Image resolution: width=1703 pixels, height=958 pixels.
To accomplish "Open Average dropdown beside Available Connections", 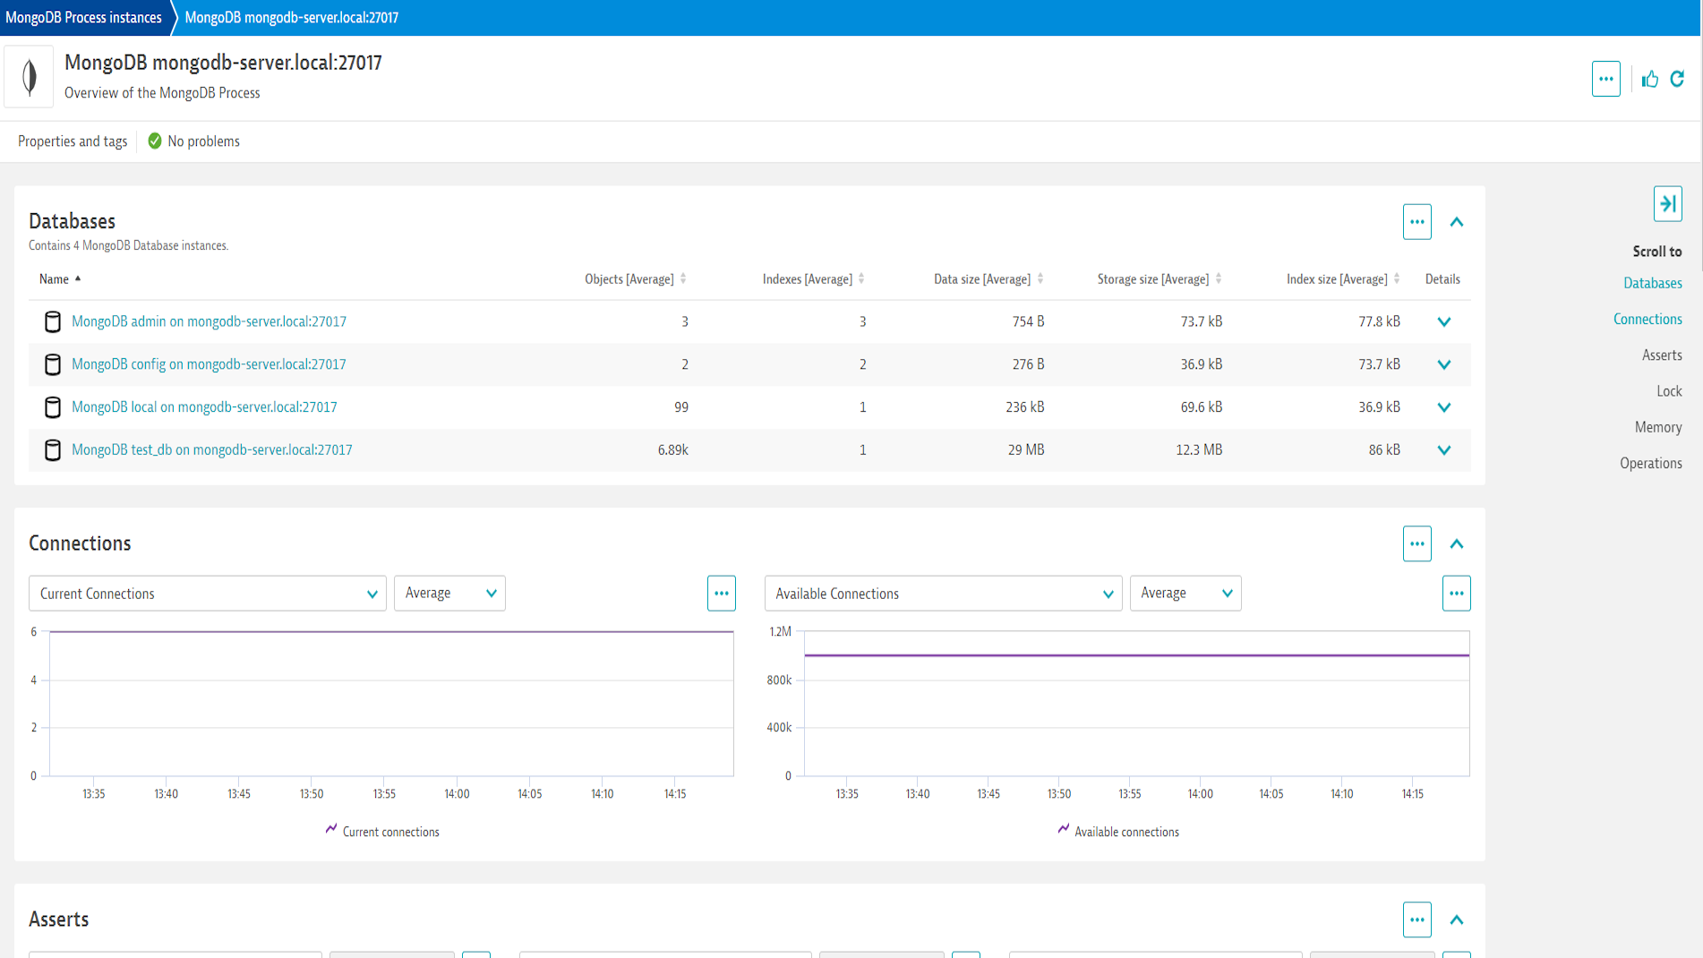I will point(1185,593).
